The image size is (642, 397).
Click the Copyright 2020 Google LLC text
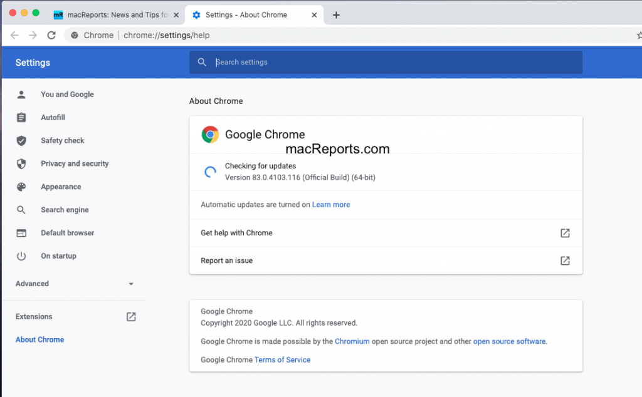279,323
